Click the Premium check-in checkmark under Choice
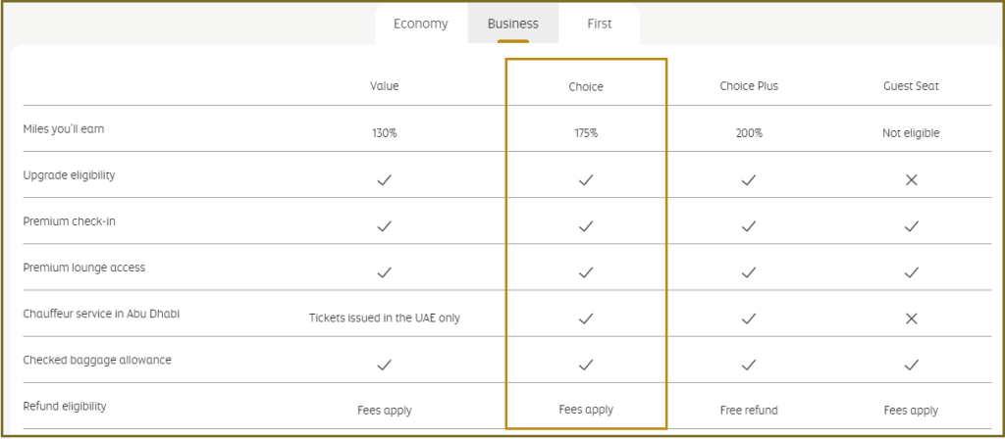 coord(586,226)
